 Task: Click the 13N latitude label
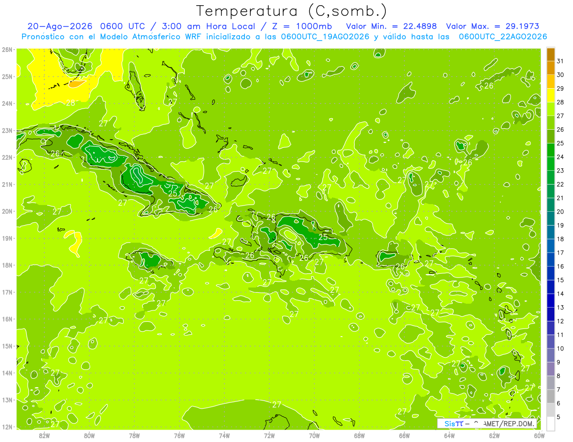(x=7, y=400)
